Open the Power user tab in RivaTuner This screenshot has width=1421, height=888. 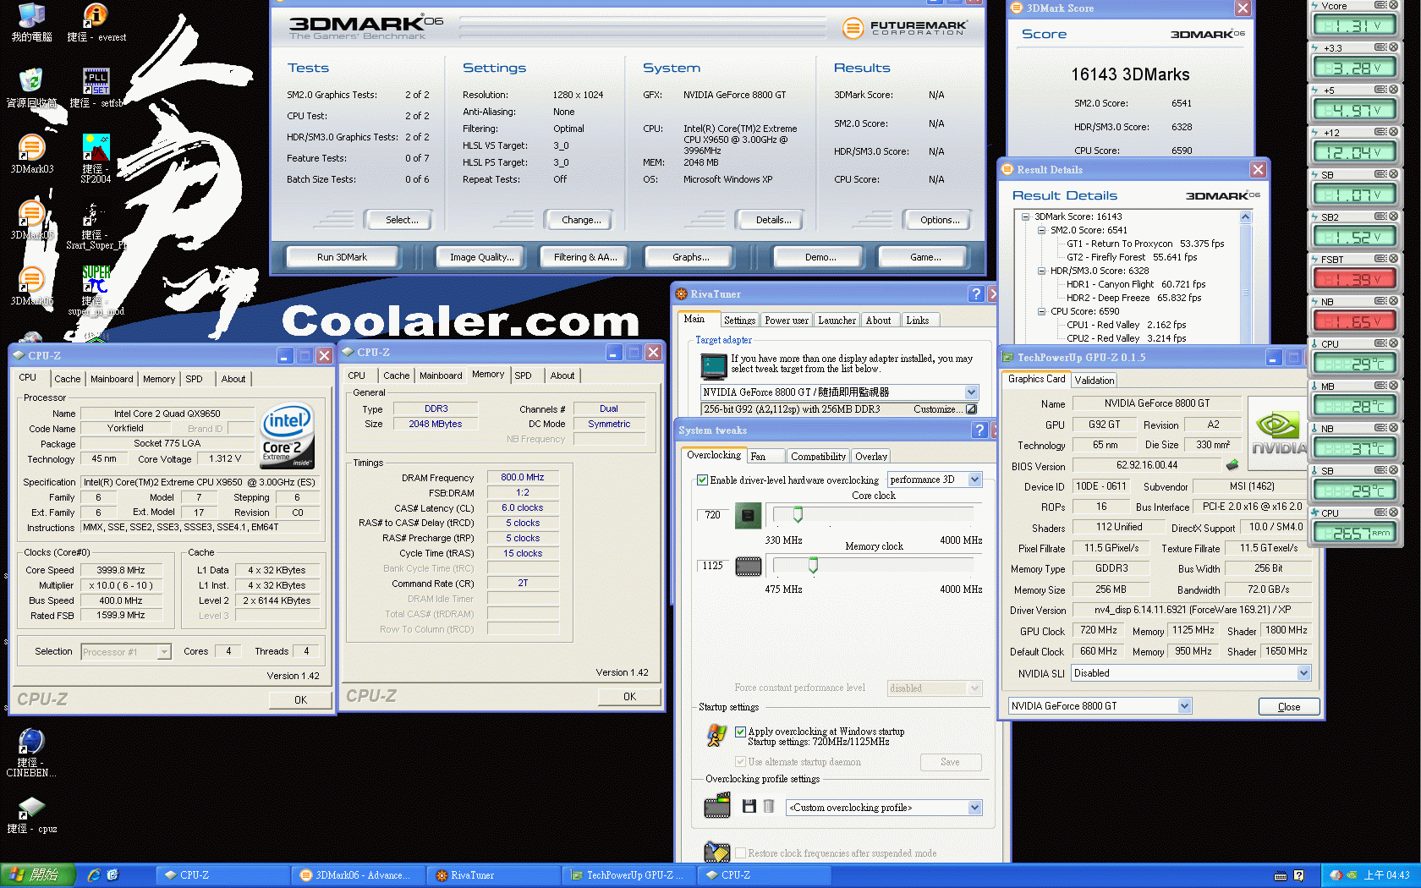pos(787,321)
